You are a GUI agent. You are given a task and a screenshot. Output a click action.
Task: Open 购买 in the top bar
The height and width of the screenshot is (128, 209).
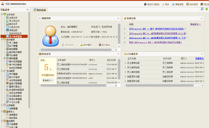pos(166,4)
